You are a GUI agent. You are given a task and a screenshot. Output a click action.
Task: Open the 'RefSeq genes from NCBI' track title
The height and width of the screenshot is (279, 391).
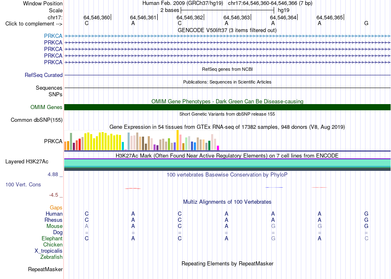pyautogui.click(x=228, y=69)
